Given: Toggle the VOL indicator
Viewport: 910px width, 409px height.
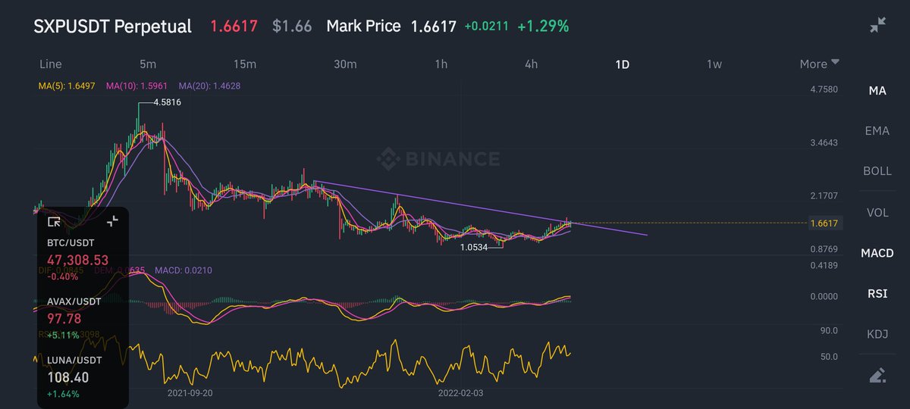Looking at the screenshot, I should [877, 213].
